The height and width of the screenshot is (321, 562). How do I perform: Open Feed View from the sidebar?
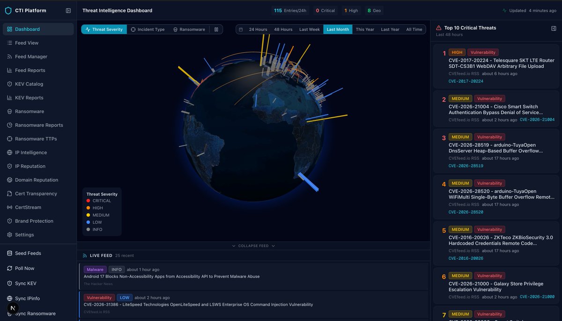[38, 43]
